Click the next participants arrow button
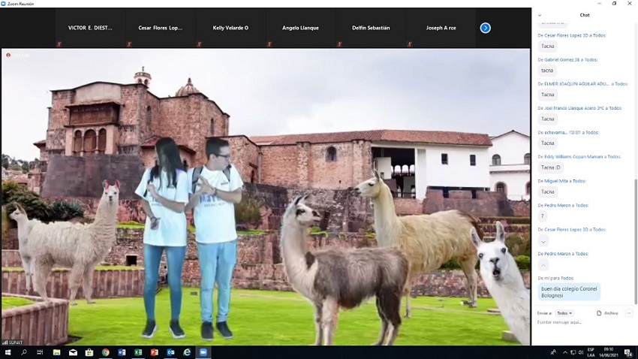Screen dimensions: 638x359 pyautogui.click(x=485, y=28)
